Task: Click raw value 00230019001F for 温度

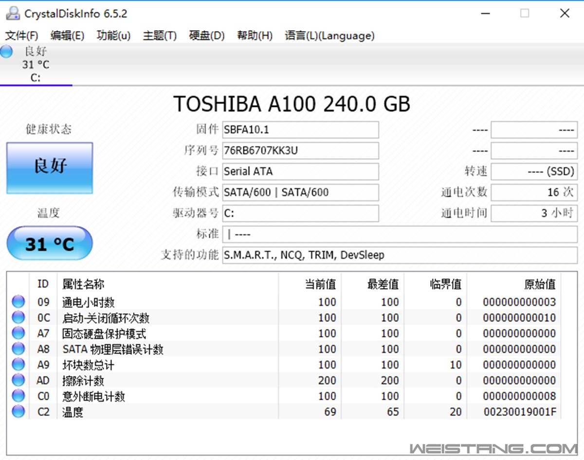Action: [x=520, y=412]
